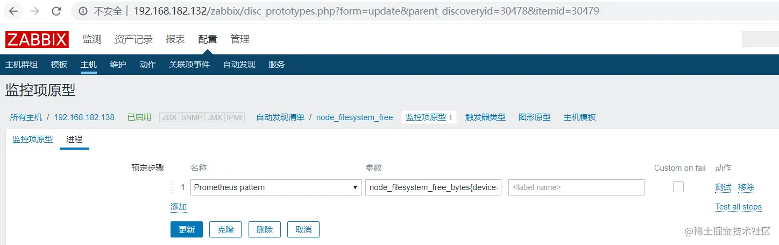The image size is (779, 245).
Task: Click the not-secure info icon in address bar
Action: 82,11
